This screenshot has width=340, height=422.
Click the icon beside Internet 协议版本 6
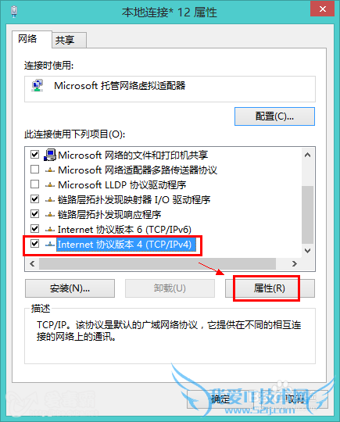click(x=50, y=229)
